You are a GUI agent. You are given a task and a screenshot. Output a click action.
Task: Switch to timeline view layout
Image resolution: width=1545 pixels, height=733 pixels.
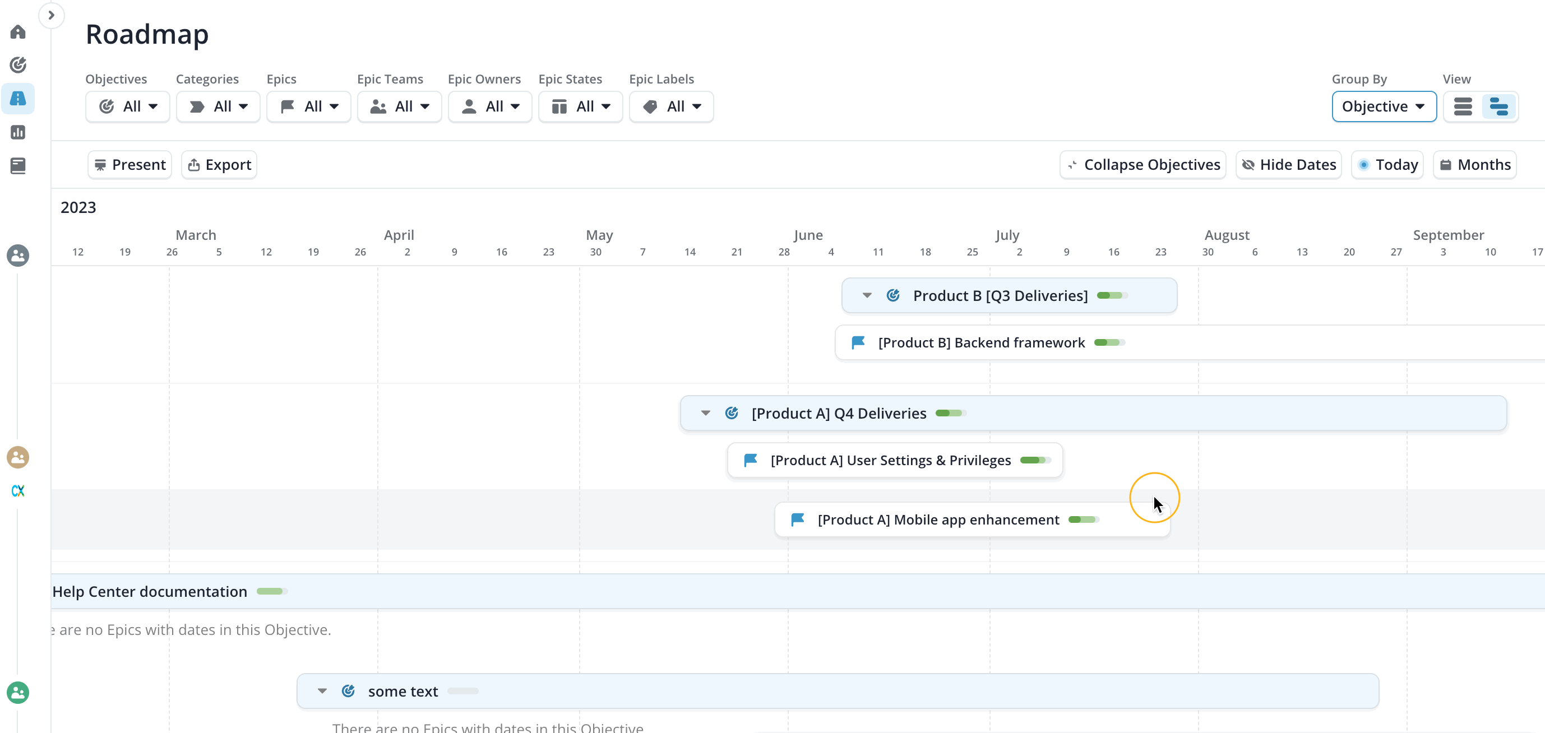coord(1498,106)
